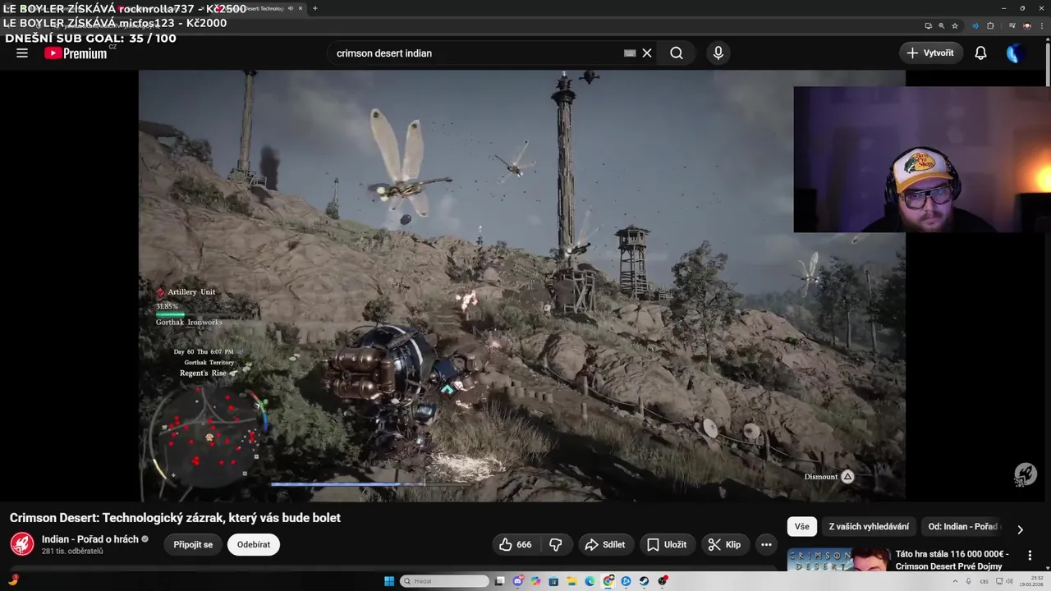Open the page zoom magnifier in address bar
This screenshot has width=1051, height=591.
pyautogui.click(x=941, y=25)
